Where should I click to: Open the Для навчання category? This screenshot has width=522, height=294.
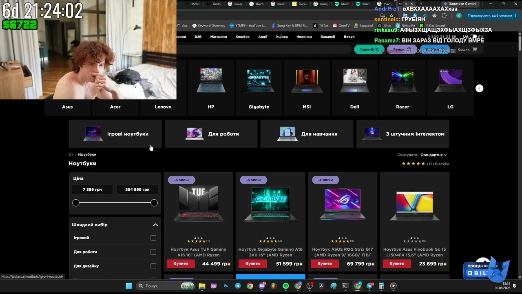[307, 134]
